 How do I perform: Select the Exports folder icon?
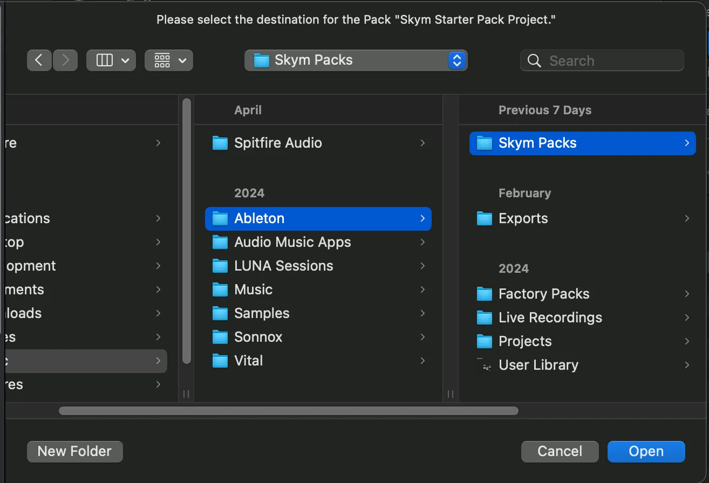485,218
